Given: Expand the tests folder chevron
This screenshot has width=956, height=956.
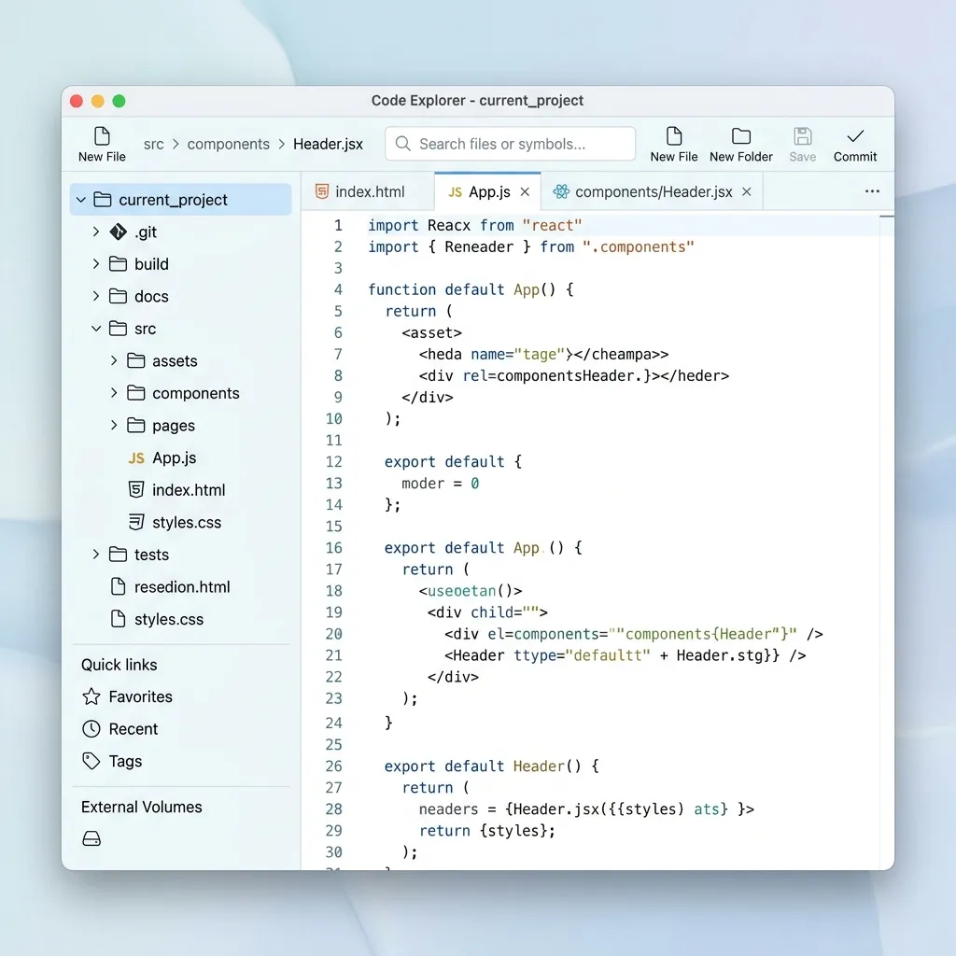Looking at the screenshot, I should [96, 555].
